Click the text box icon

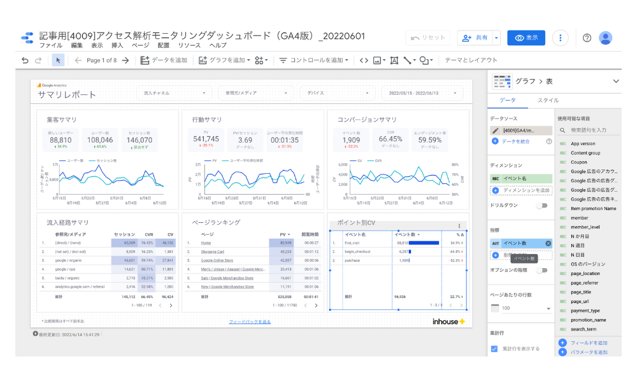click(x=394, y=60)
